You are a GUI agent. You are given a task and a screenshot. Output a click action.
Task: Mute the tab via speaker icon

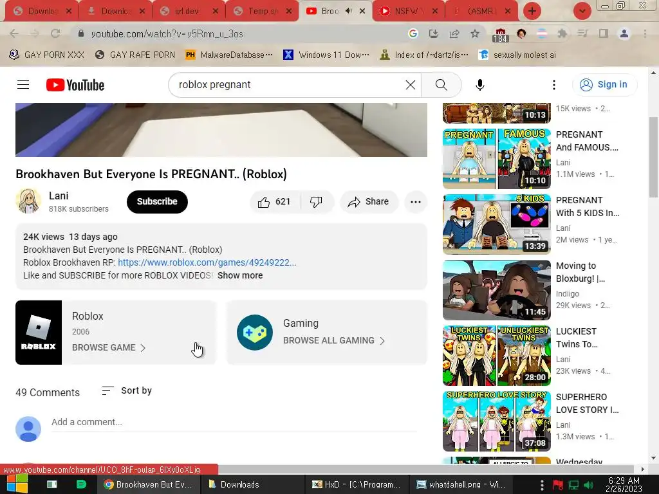pyautogui.click(x=348, y=11)
